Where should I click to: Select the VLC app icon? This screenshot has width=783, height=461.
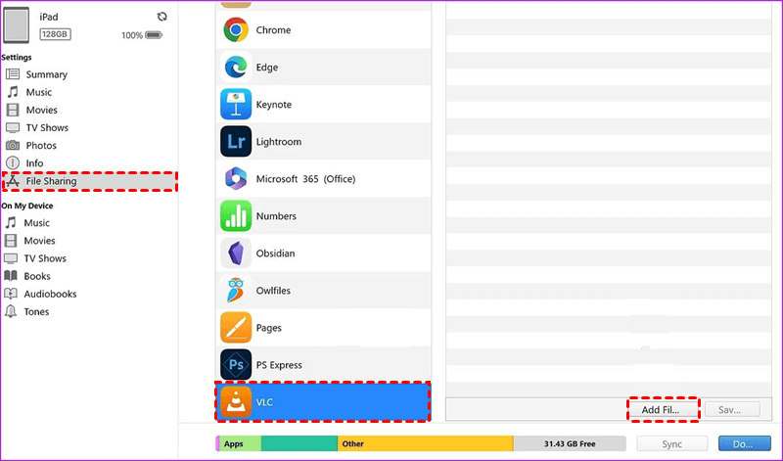coord(236,402)
